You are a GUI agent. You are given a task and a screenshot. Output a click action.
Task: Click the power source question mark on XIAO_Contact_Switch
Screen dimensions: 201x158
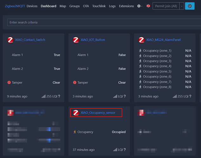click(x=59, y=96)
